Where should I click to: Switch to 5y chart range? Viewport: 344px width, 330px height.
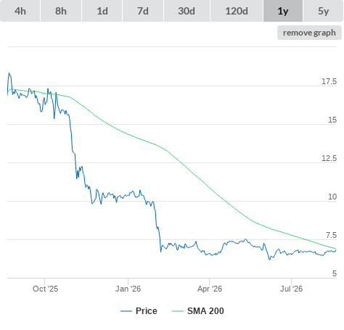[x=323, y=11]
